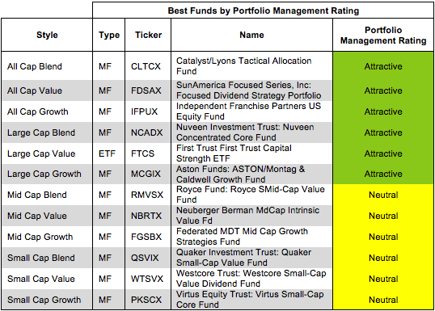Select Aston Montag & Caldwell Growth Fund name

click(240, 174)
